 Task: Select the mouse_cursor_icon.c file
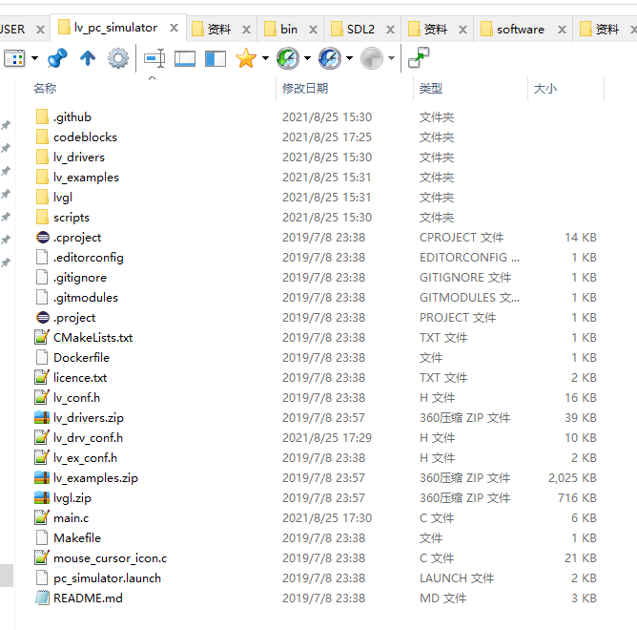coord(110,558)
